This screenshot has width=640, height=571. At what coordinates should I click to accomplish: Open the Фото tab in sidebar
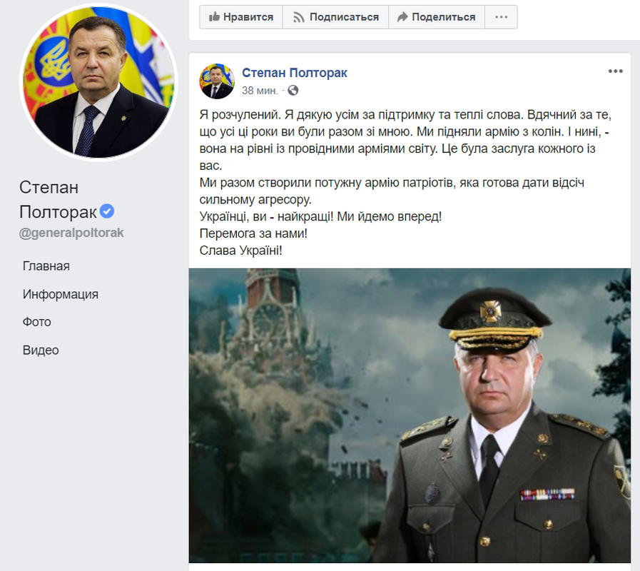[x=36, y=322]
